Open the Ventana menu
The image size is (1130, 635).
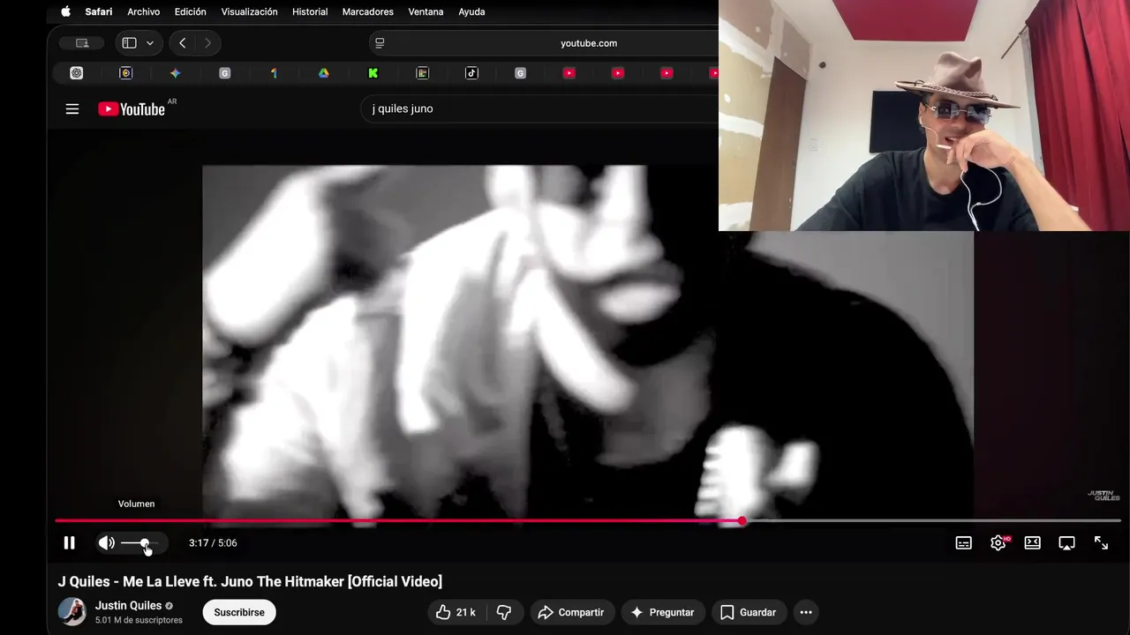pos(426,11)
